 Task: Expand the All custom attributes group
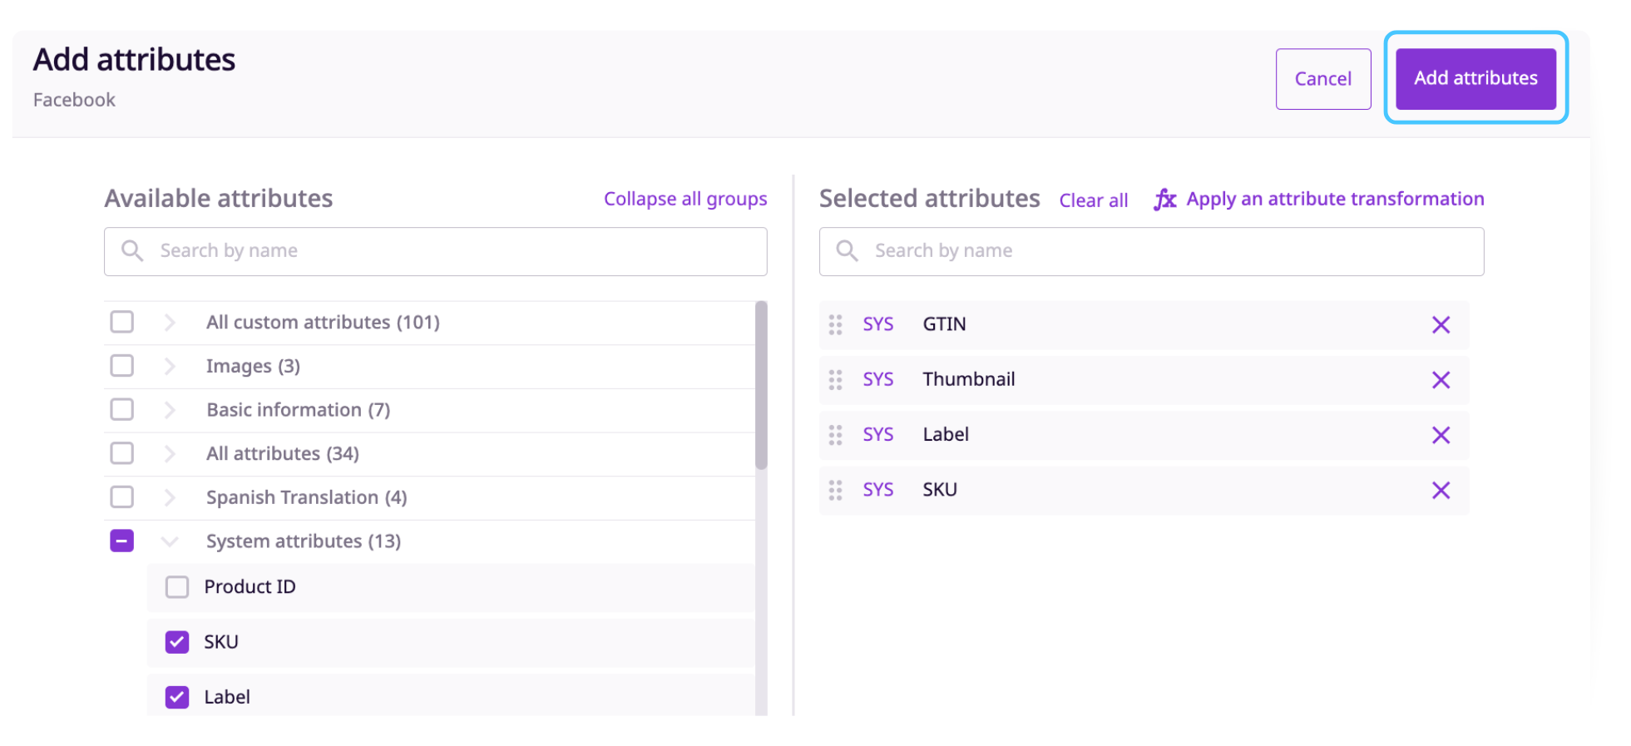pyautogui.click(x=170, y=322)
